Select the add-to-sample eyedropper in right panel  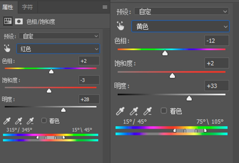(x=134, y=111)
